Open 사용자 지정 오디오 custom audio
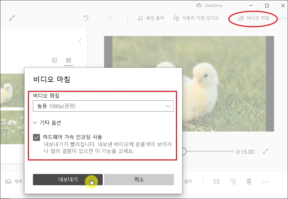Screen dimensions: 288x199 pyautogui.click(x=196, y=18)
